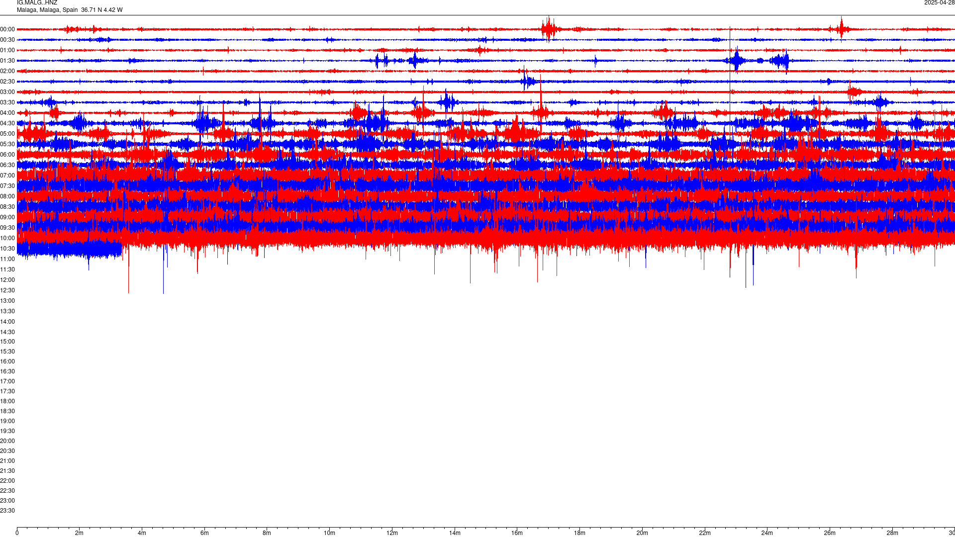Viewport: 955px width, 537px height.
Task: Select the 20:30 time row label
Action: (x=7, y=451)
